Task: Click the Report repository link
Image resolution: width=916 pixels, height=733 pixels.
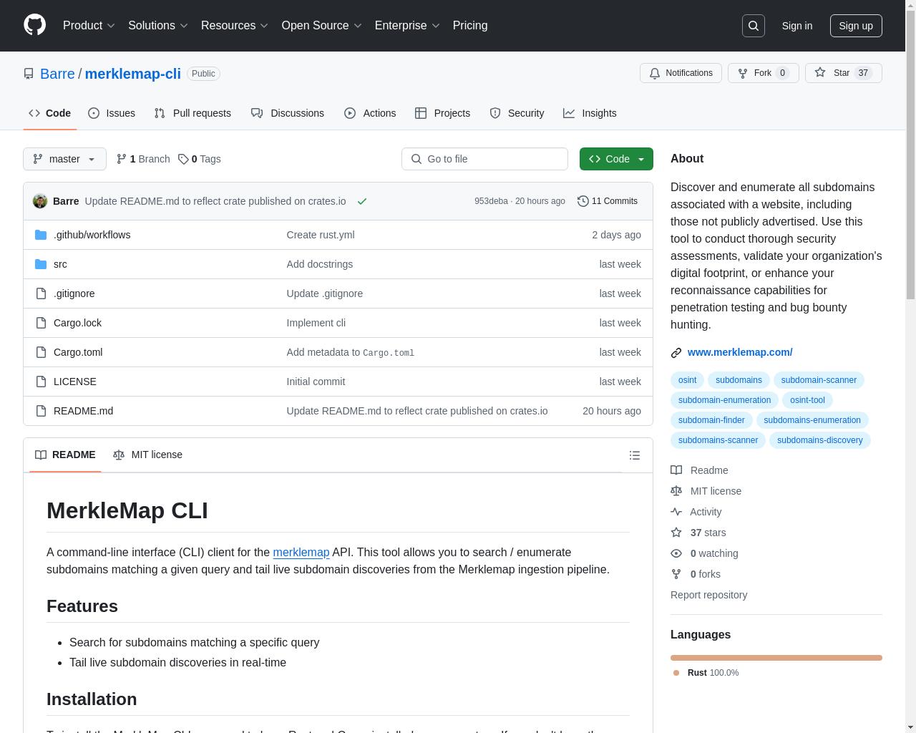Action: click(708, 595)
